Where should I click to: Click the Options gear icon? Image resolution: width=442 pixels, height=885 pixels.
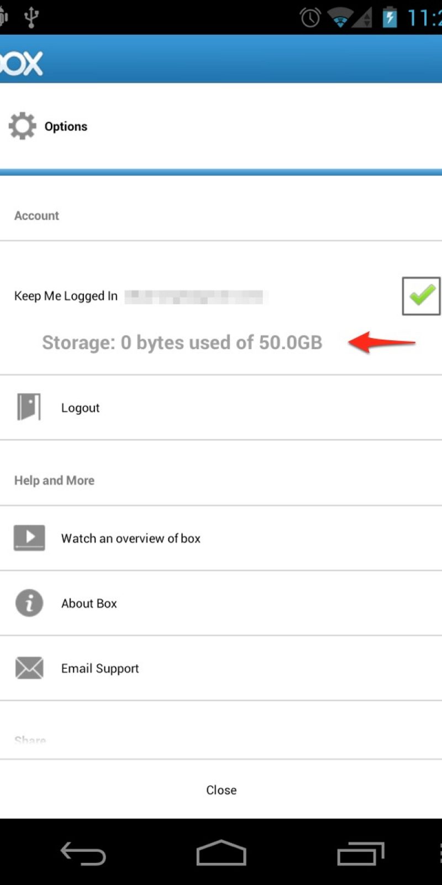[x=23, y=126]
